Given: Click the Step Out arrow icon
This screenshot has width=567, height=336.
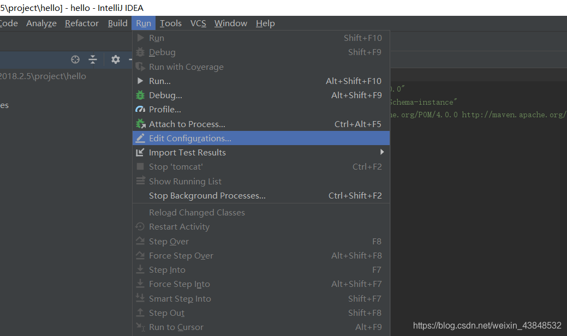Looking at the screenshot, I should [141, 313].
